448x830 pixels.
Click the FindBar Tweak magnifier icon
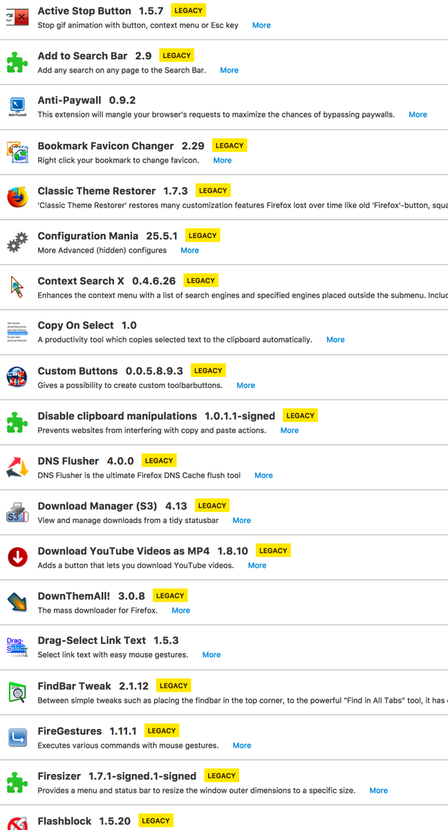pyautogui.click(x=17, y=692)
